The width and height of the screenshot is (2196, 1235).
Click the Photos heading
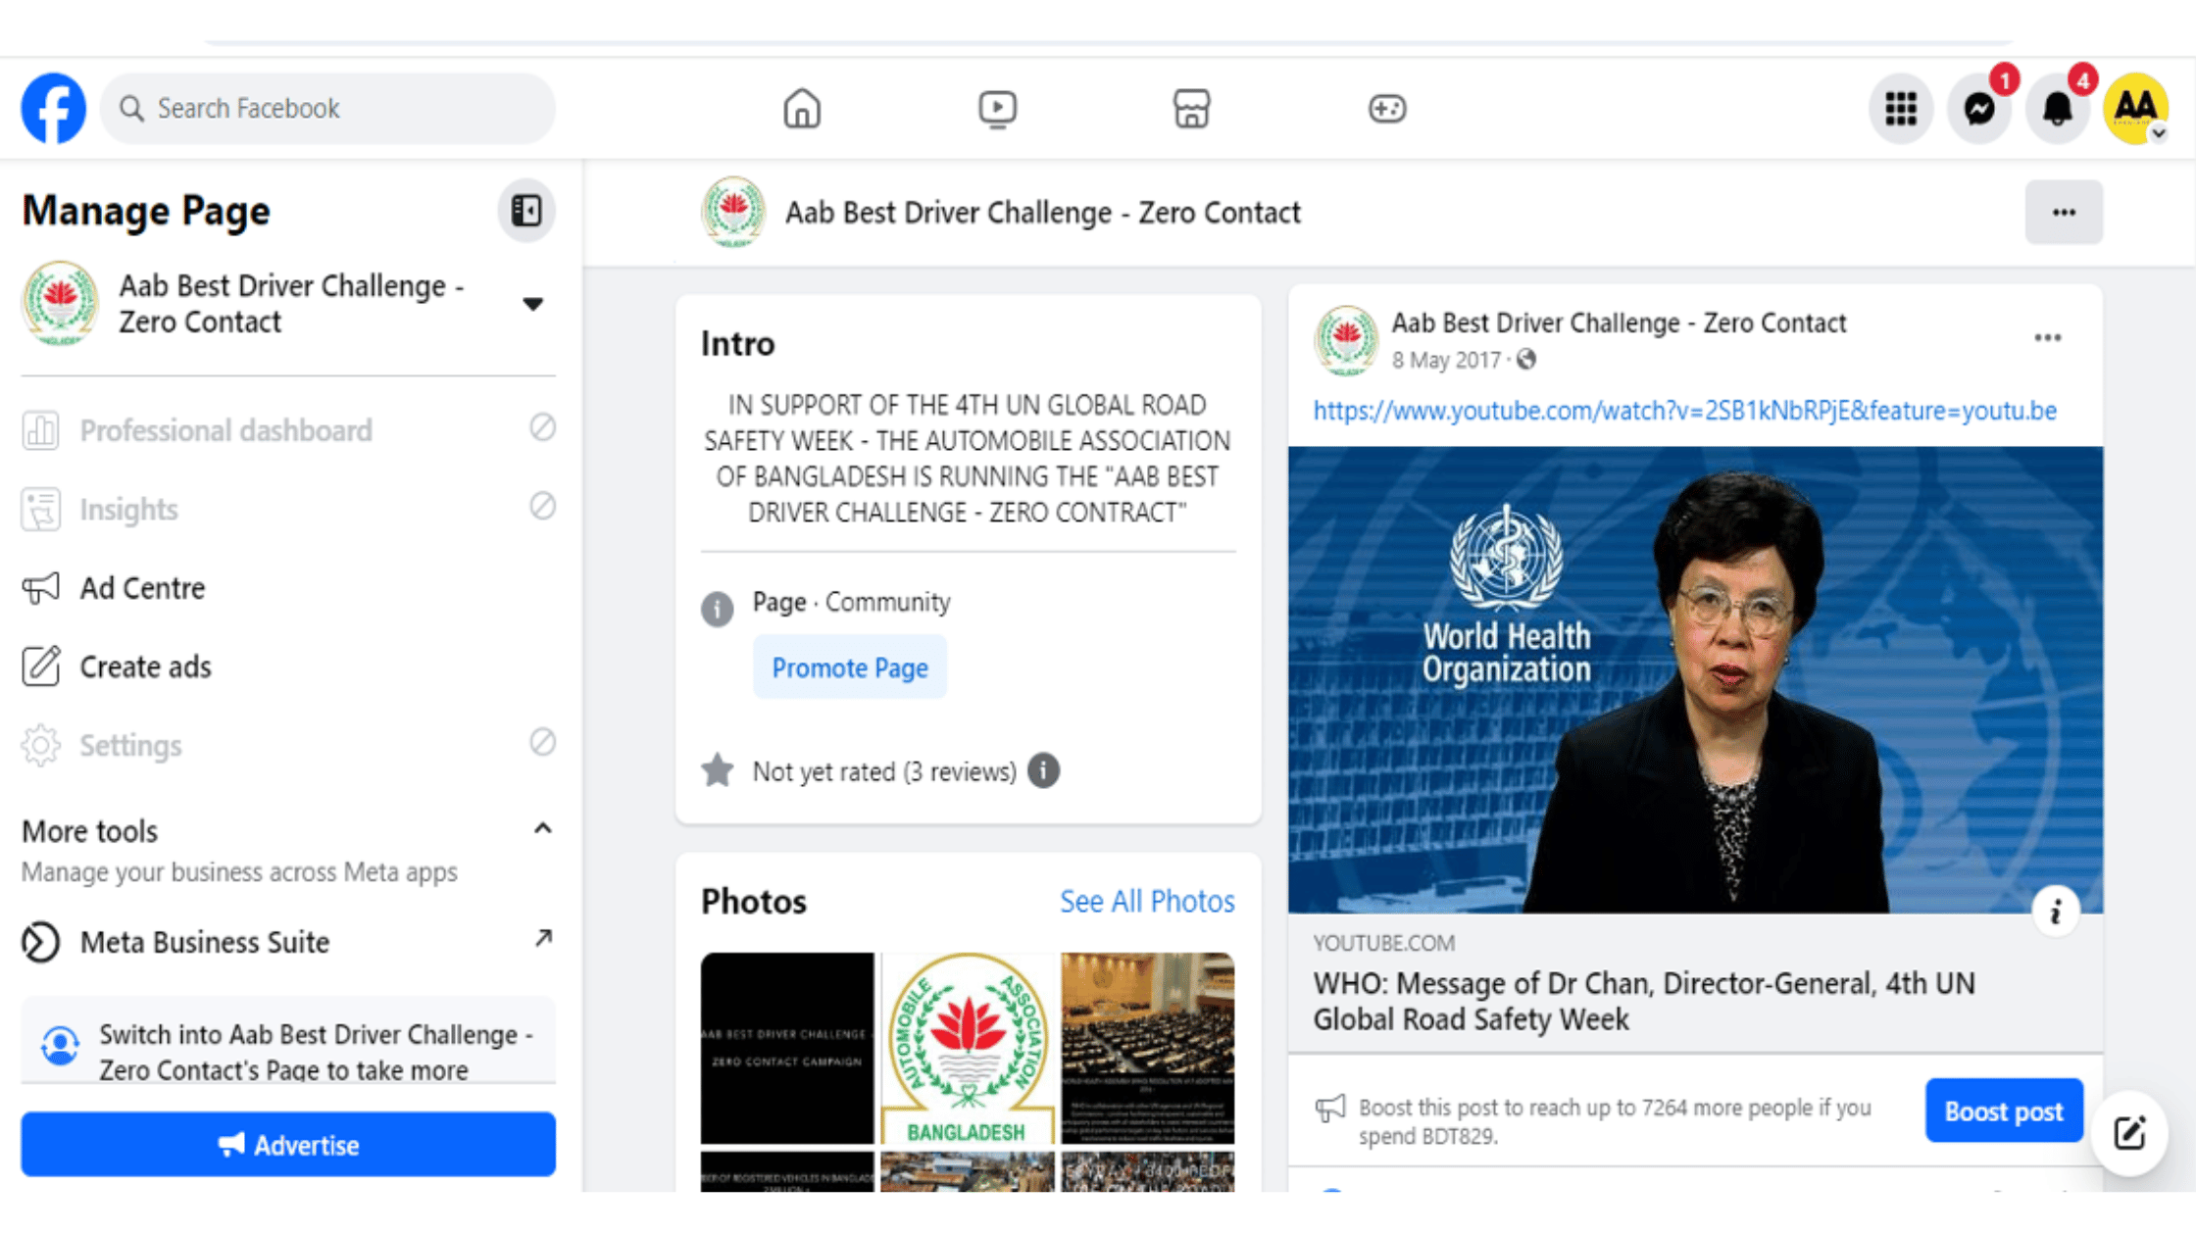pyautogui.click(x=753, y=901)
